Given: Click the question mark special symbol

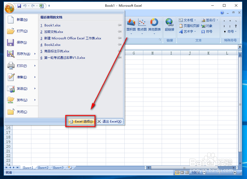Looking at the screenshot, I should 236,26.
